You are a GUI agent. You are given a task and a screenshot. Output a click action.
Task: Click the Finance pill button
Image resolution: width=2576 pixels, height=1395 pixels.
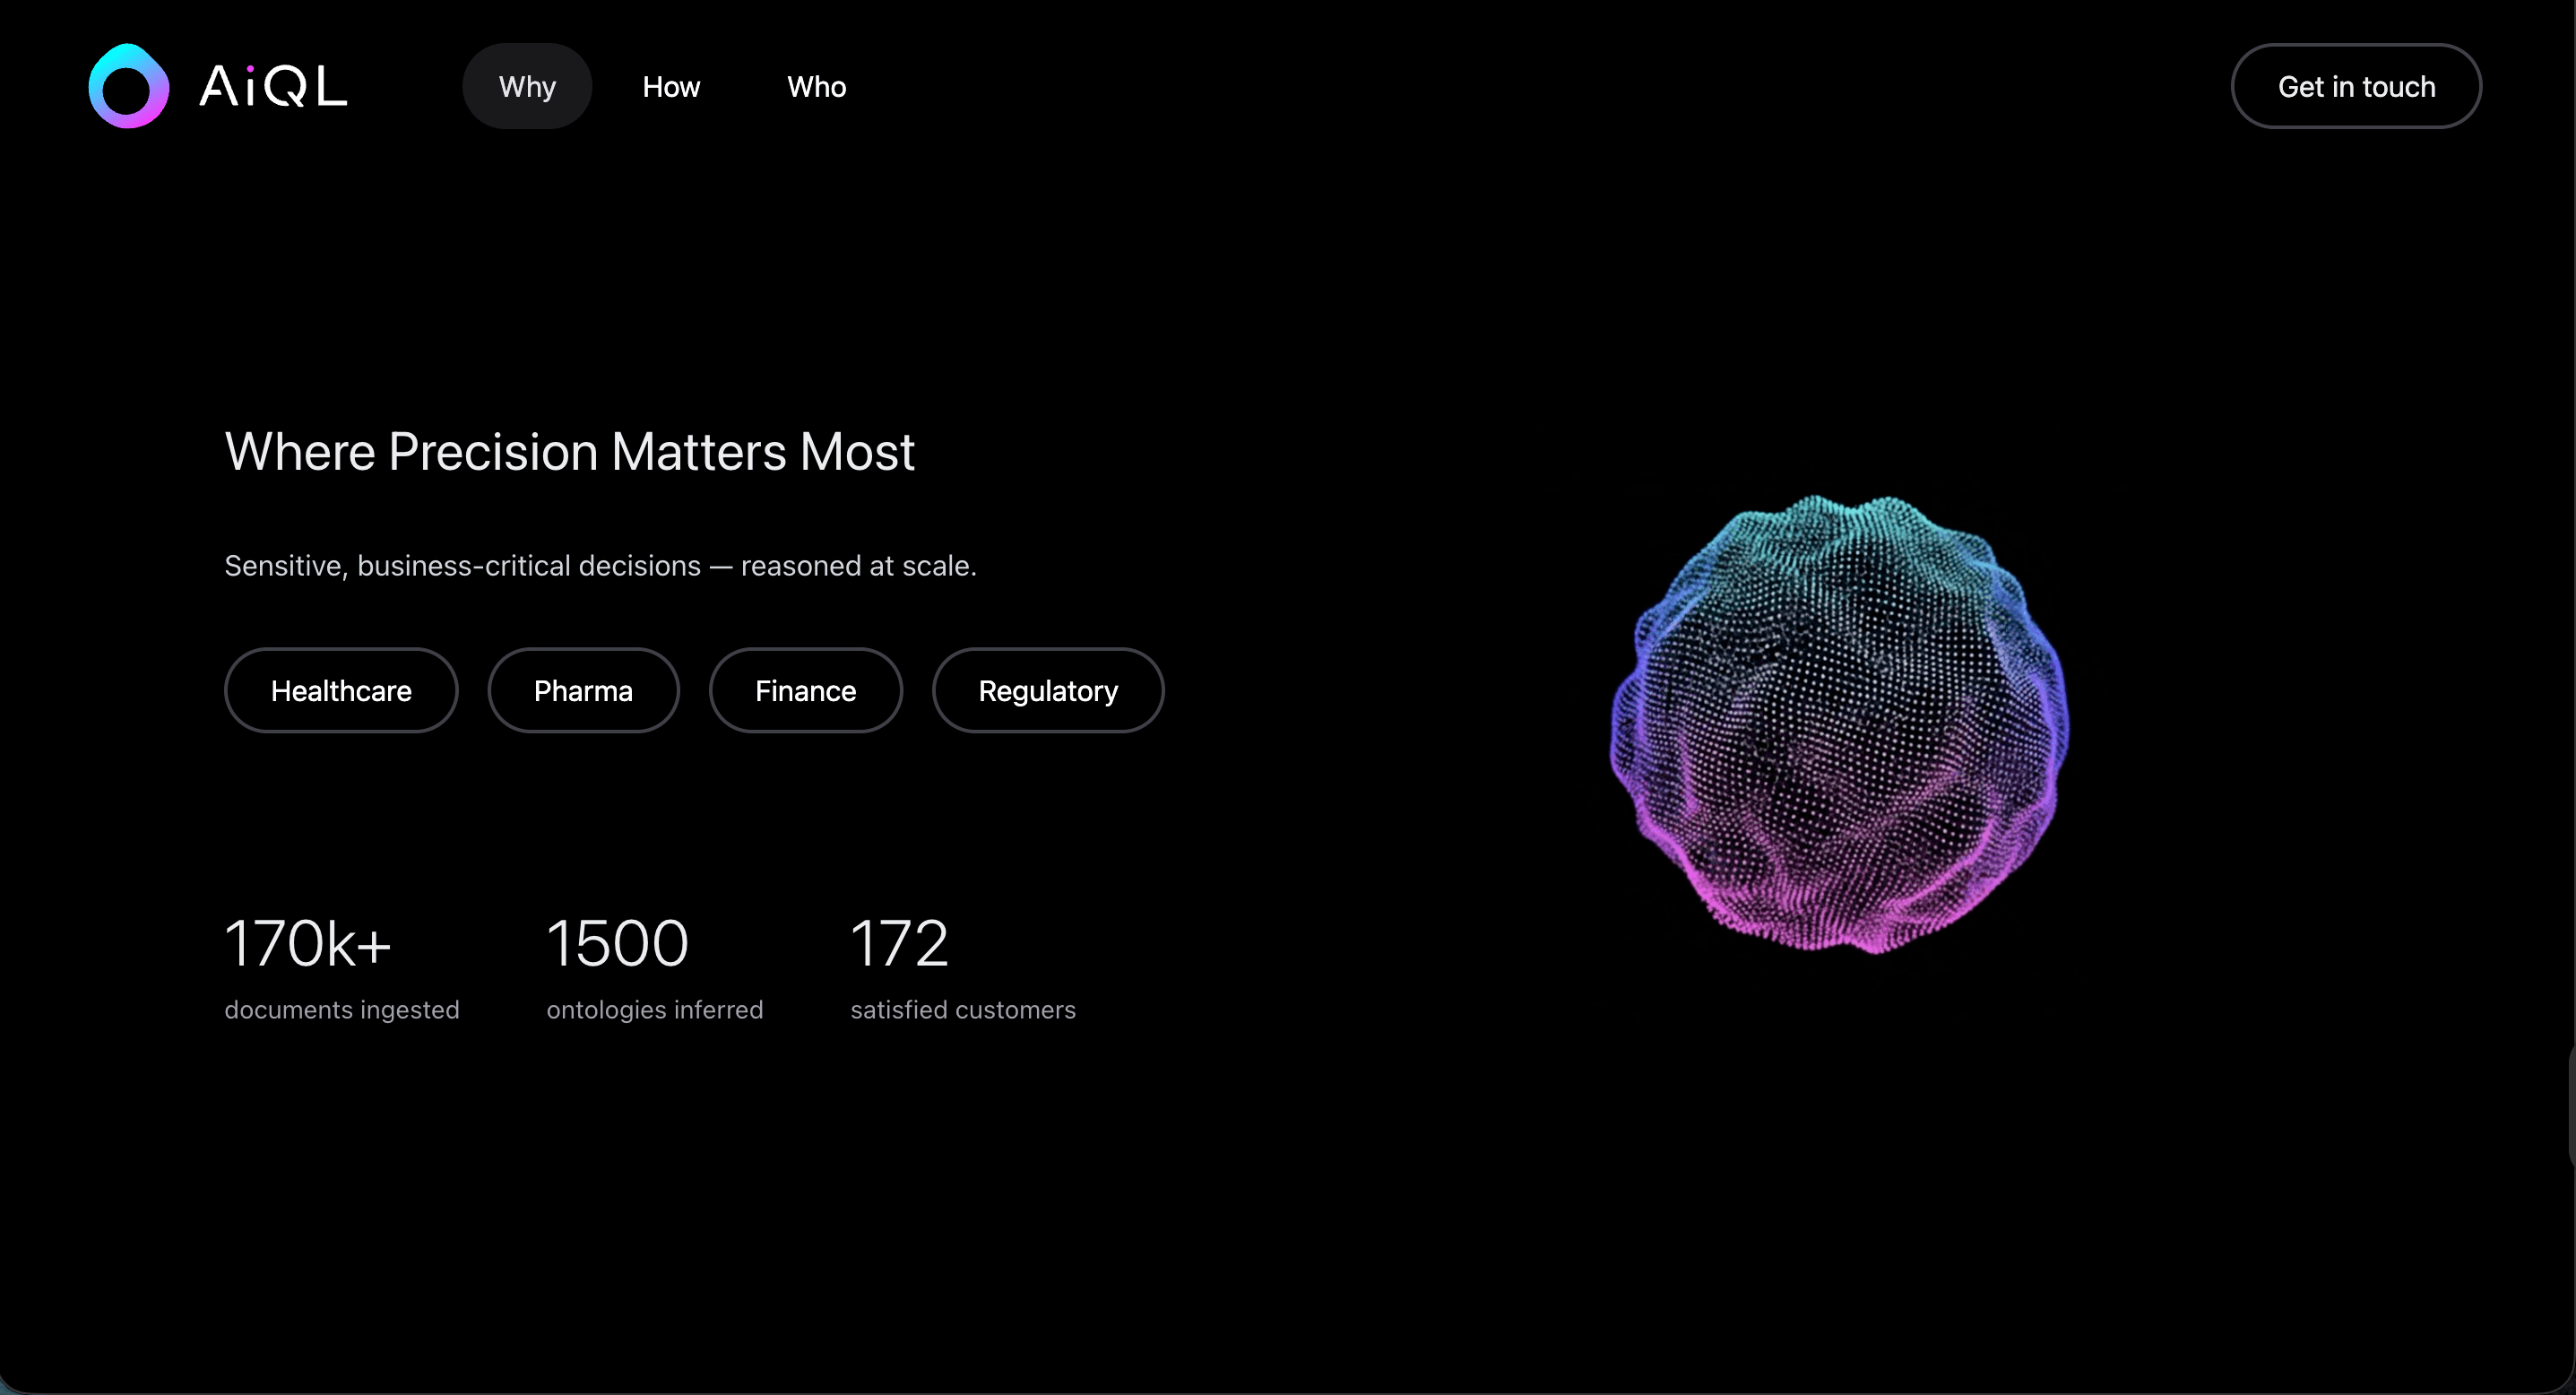[805, 691]
